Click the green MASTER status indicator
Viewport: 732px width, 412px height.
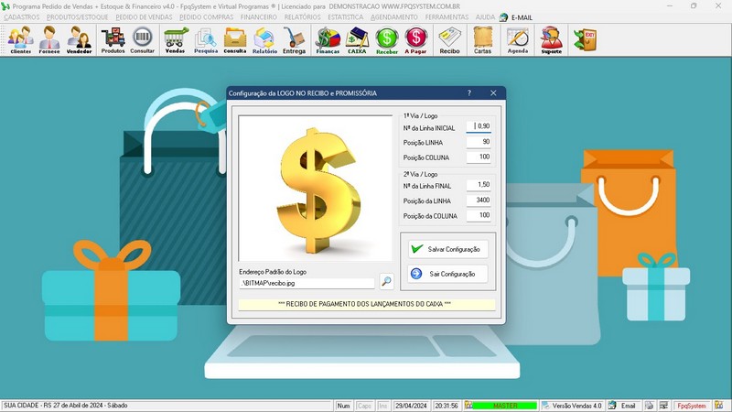(x=505, y=406)
